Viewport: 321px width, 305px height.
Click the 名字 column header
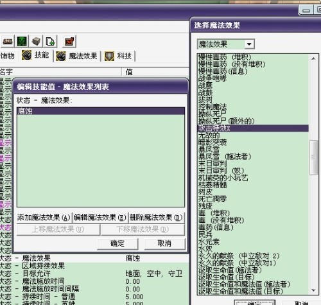pyautogui.click(x=60, y=72)
